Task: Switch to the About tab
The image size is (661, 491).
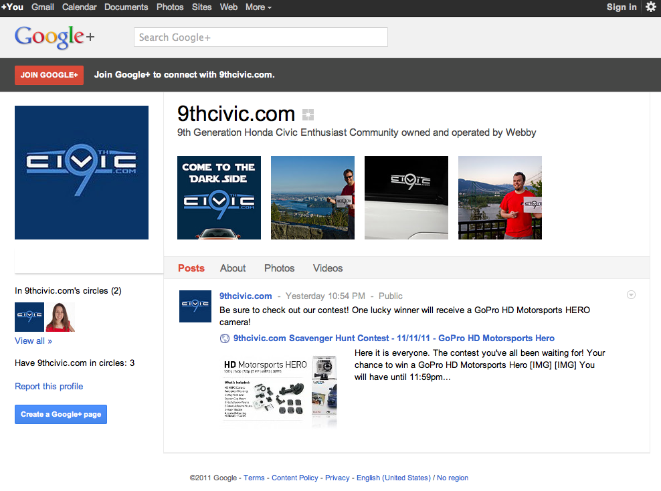Action: (x=233, y=268)
